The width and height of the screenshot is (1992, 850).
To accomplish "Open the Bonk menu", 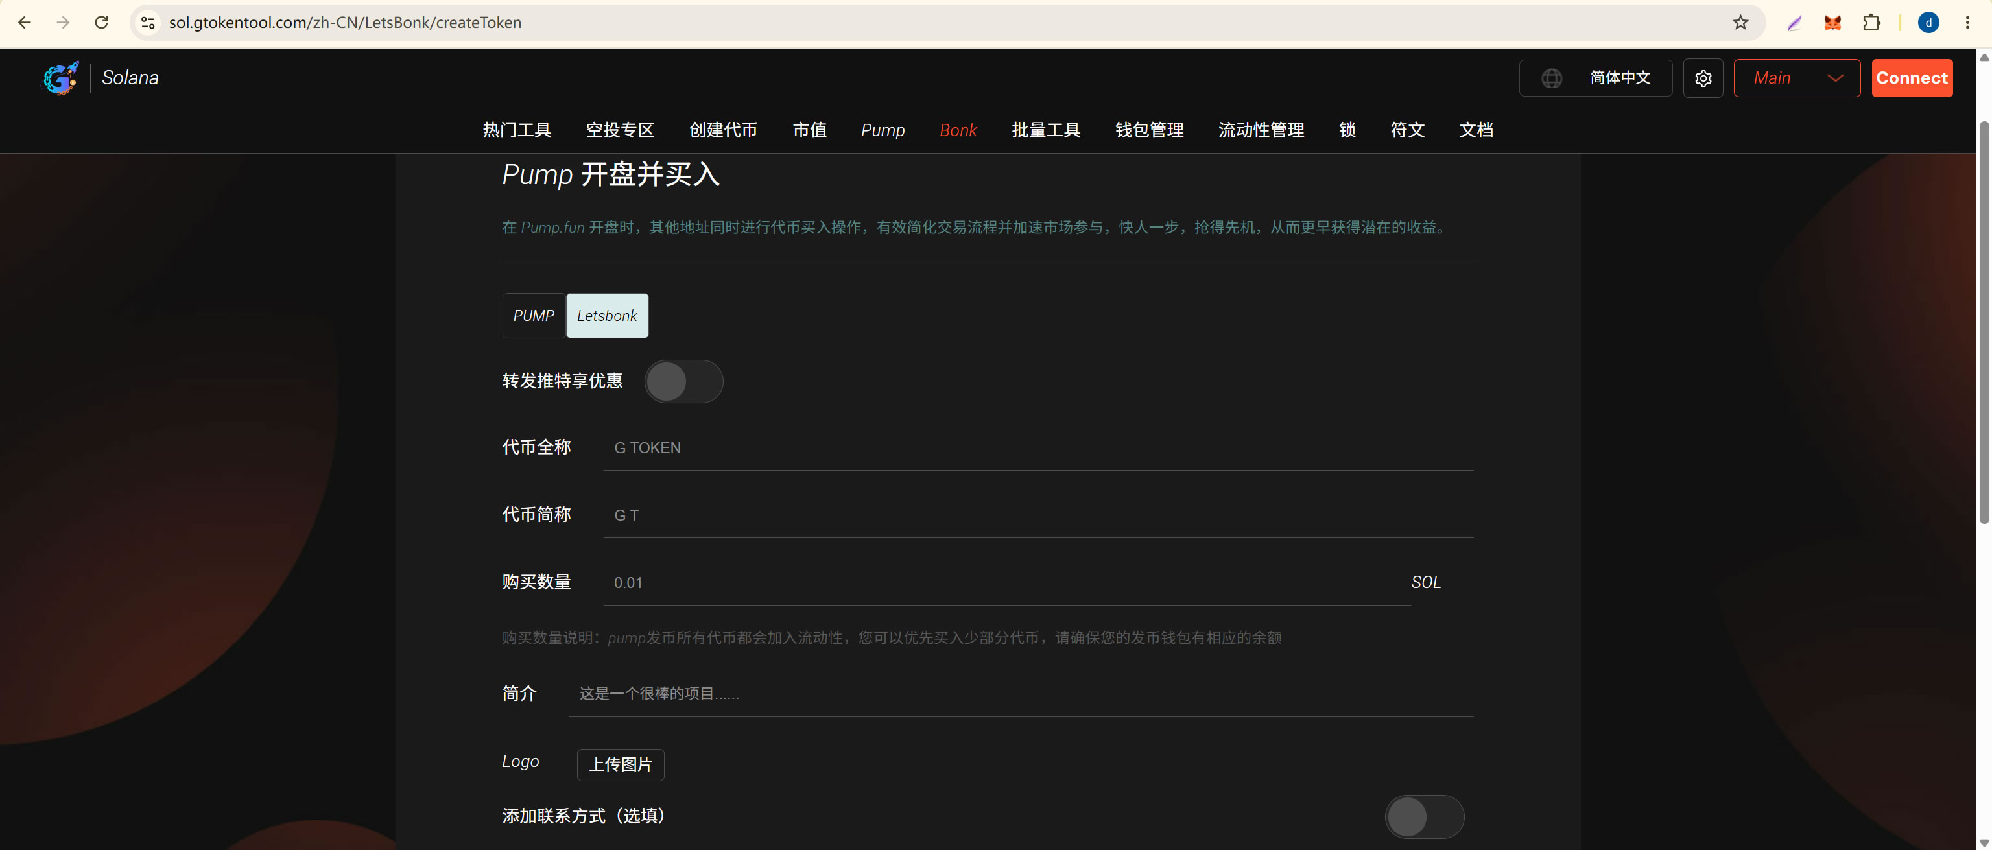I will 958,130.
